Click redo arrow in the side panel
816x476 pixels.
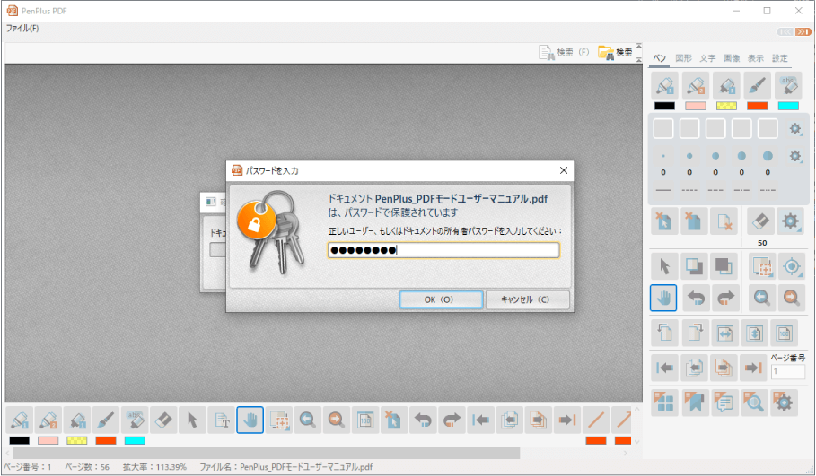click(725, 298)
